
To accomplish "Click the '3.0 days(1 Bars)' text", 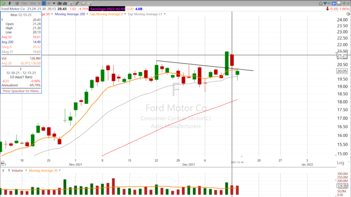I will (21, 77).
